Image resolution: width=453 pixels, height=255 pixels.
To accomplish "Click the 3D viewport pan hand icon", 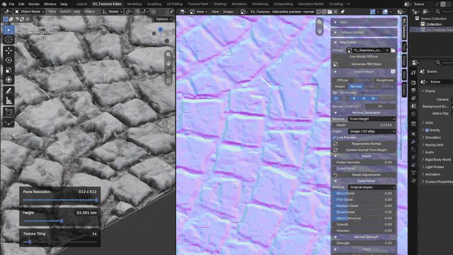I will (x=168, y=63).
